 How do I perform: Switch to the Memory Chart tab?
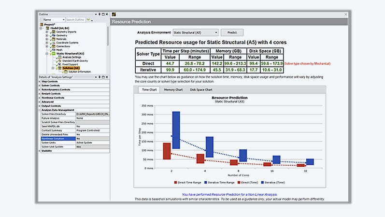pos(173,89)
